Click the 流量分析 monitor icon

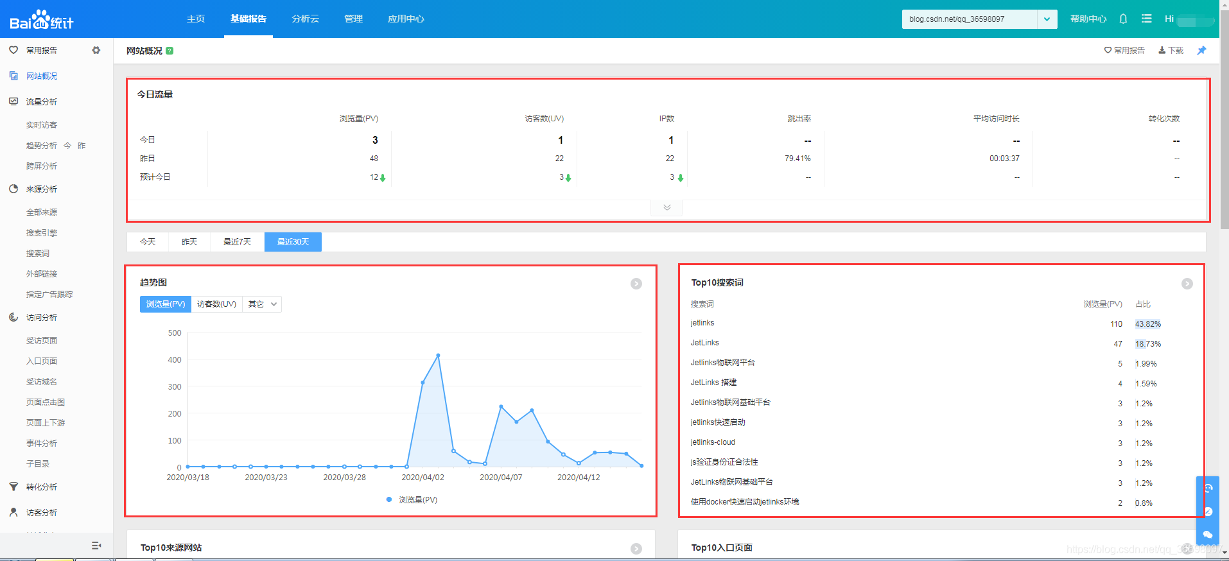(13, 101)
